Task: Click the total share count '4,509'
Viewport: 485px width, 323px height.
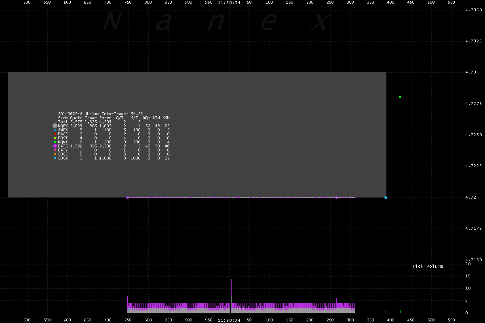Action: click(105, 122)
